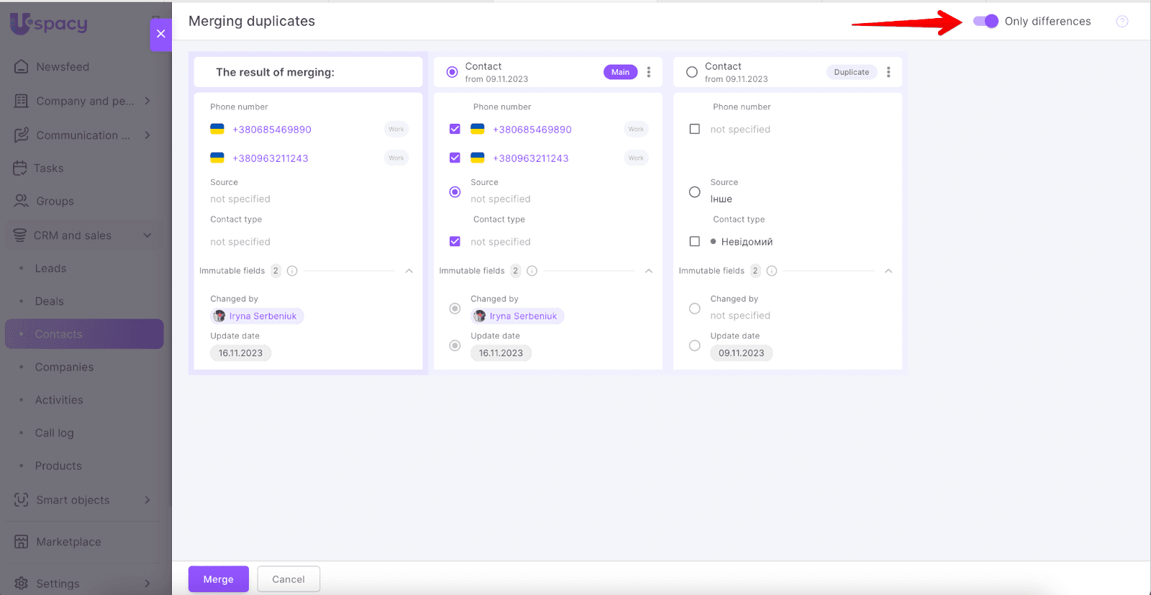Viewport: 1151px width, 595px height.
Task: Open Deals from the sidebar menu
Action: tap(49, 301)
